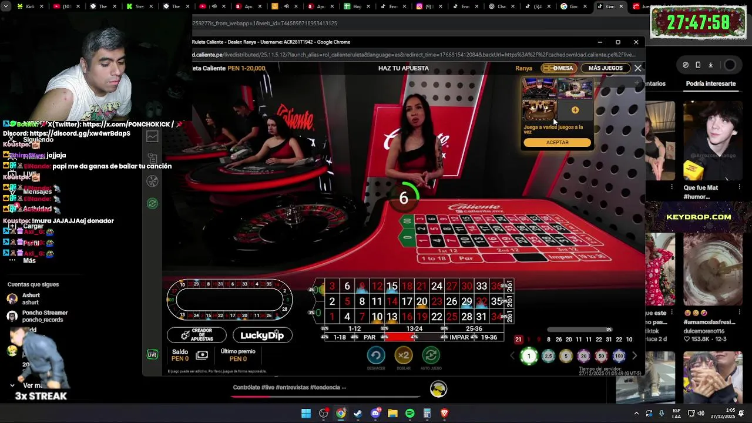Click the green LIVE badge icon
Screen dimensions: 752x423
pyautogui.click(x=152, y=354)
